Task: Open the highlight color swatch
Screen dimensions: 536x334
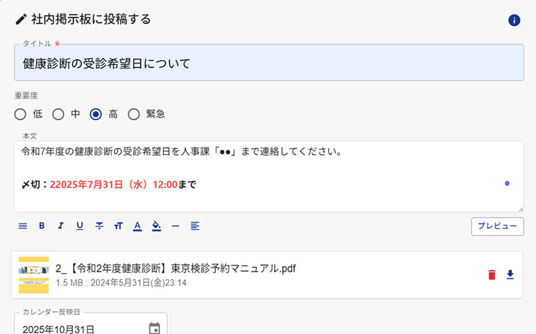Action: point(156,226)
